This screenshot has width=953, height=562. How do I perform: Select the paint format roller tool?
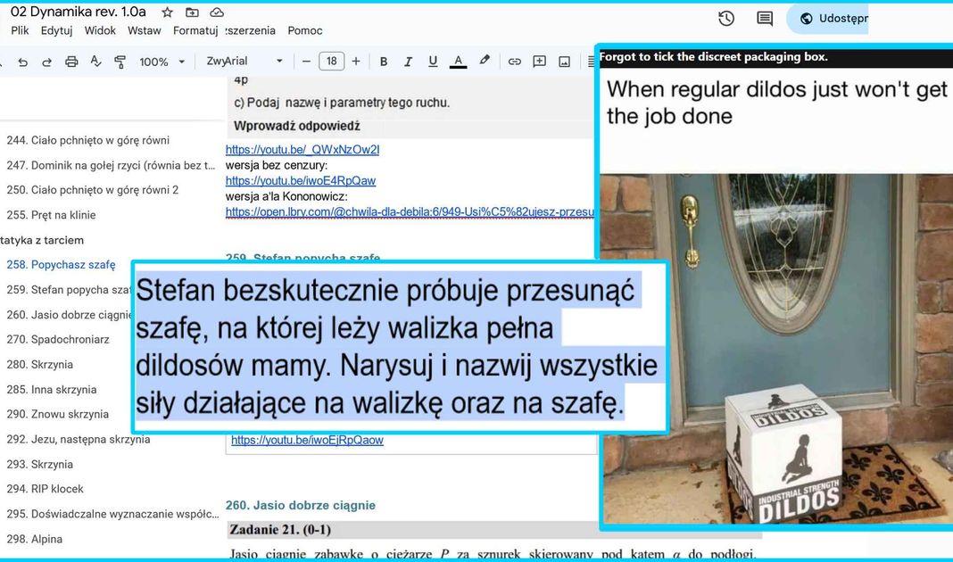pos(120,62)
